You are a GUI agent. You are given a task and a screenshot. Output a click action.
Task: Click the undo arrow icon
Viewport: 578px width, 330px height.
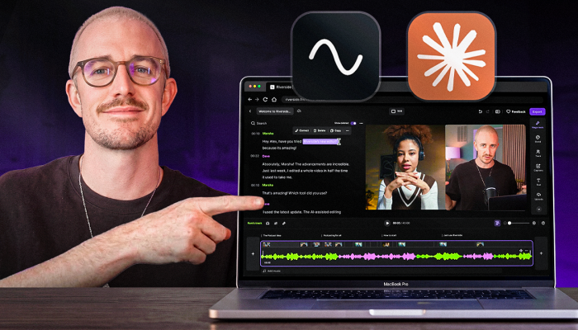(480, 111)
